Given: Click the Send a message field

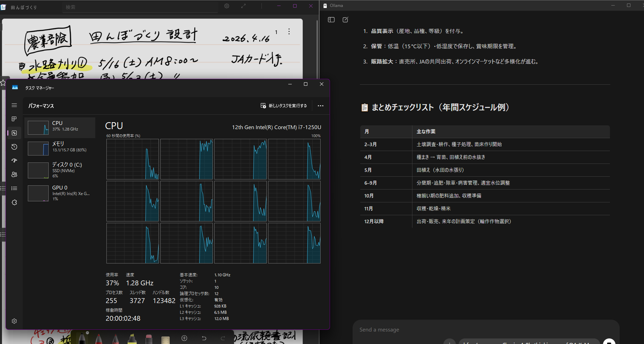Looking at the screenshot, I should point(485,329).
